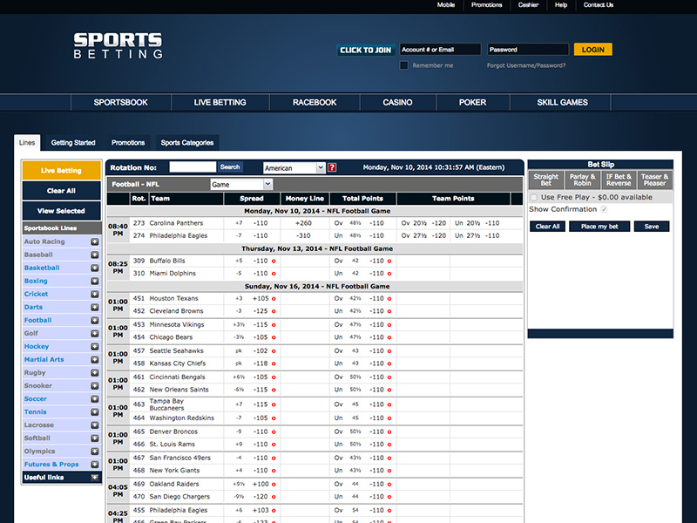Screen dimensions: 697x523
Task: Expand Rugby sidebar arrow icon
Action: (x=95, y=373)
